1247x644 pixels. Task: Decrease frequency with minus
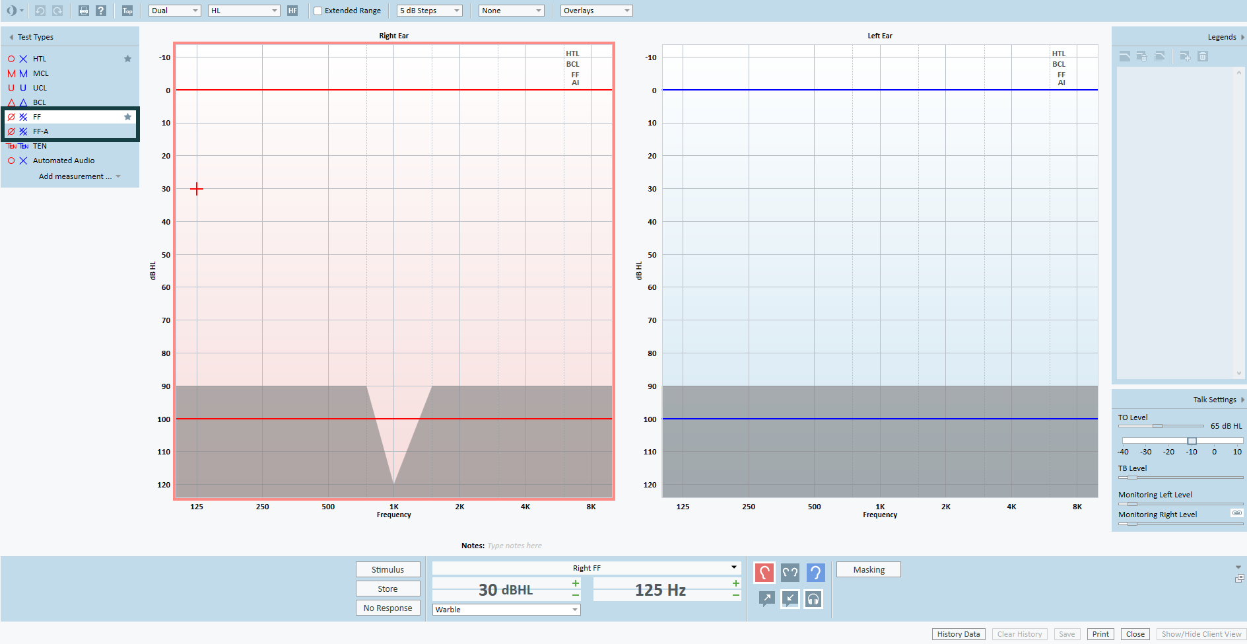pos(735,595)
